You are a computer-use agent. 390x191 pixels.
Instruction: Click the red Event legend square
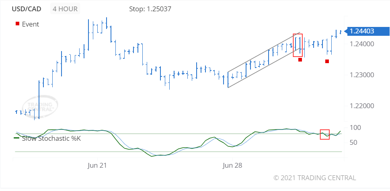tap(17, 24)
